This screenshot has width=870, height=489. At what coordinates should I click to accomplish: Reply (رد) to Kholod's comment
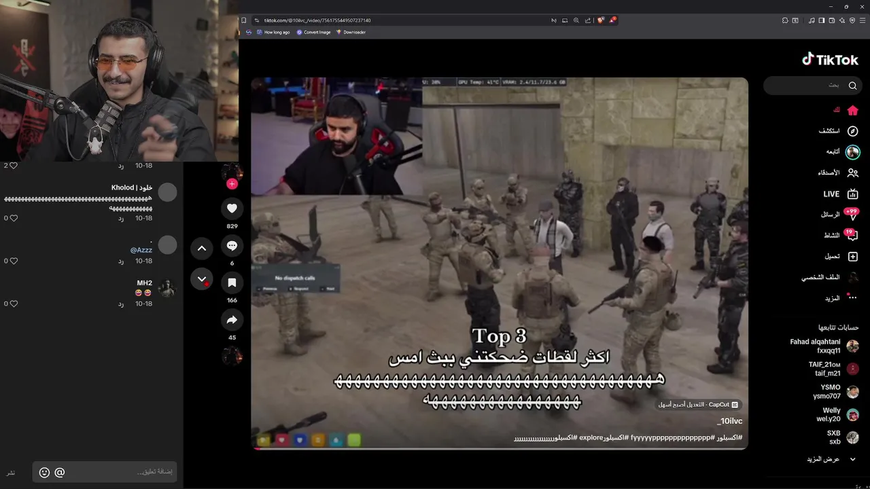pos(121,218)
